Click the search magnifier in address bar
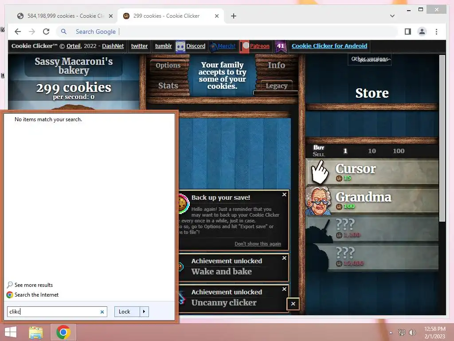 (x=64, y=32)
